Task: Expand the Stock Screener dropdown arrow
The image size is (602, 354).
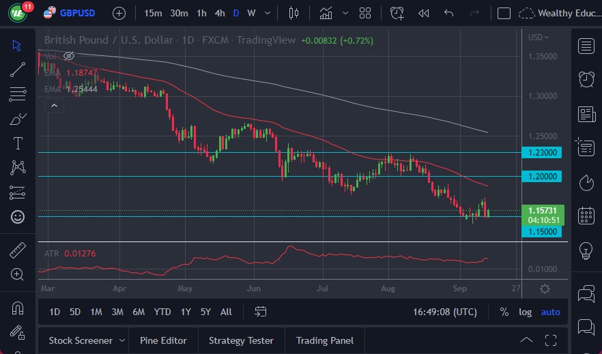Action: [x=122, y=340]
